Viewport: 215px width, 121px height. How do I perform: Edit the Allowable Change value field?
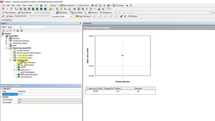click(x=49, y=94)
